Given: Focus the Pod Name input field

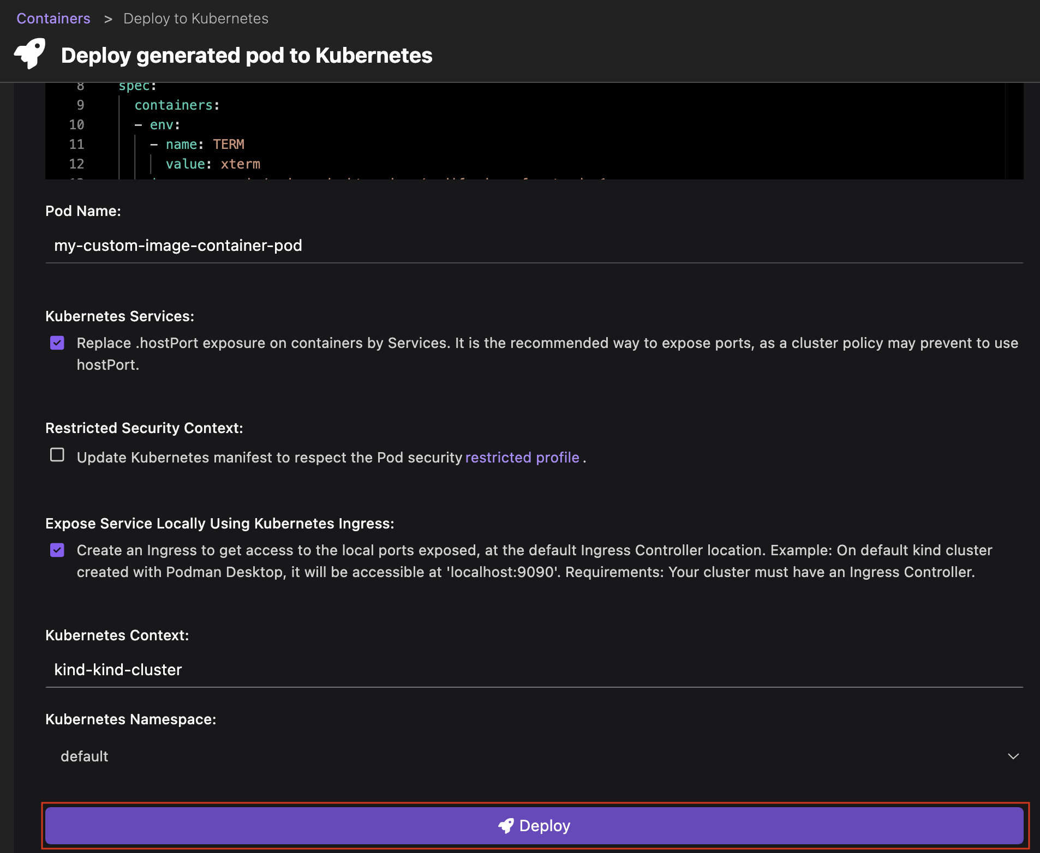Looking at the screenshot, I should point(534,245).
